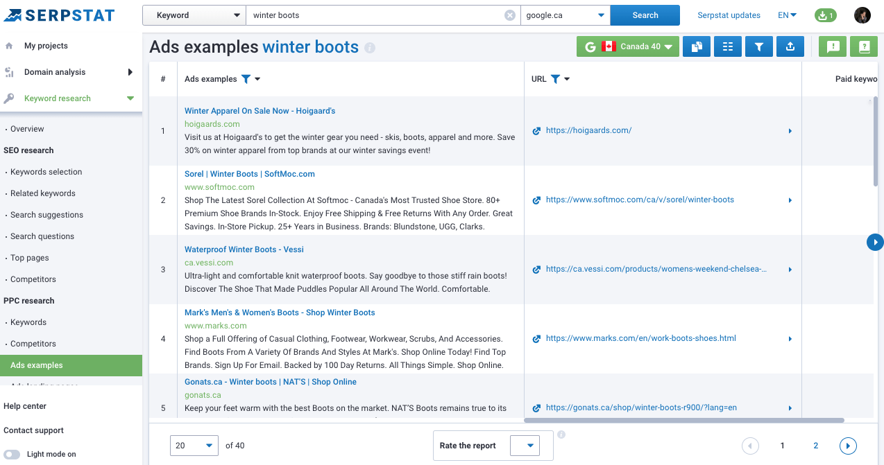Open the Sorel Winter Boots SoftMoc ad title
Image resolution: width=884 pixels, height=465 pixels.
click(x=250, y=174)
